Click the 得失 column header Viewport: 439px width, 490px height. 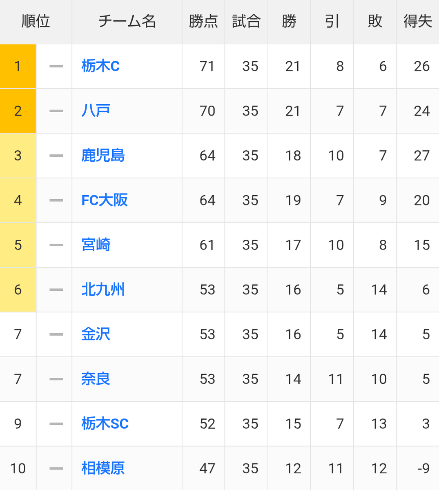[417, 21]
